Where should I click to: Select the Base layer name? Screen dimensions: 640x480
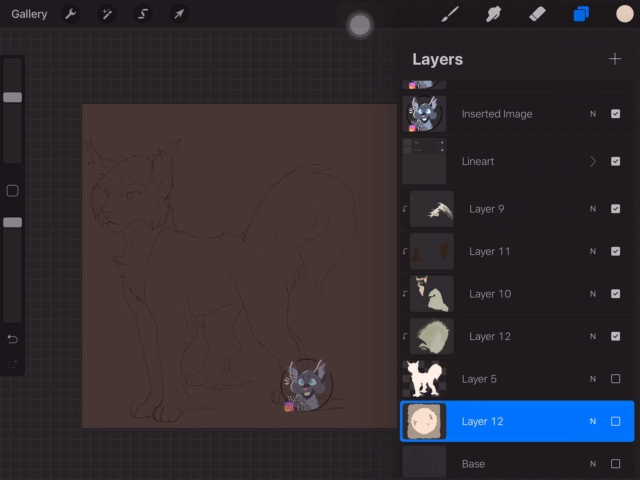(x=473, y=464)
